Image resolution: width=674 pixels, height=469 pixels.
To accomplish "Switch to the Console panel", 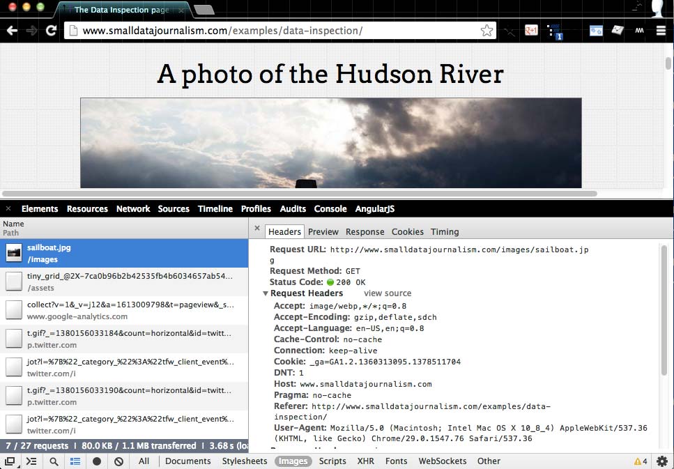I will [330, 209].
